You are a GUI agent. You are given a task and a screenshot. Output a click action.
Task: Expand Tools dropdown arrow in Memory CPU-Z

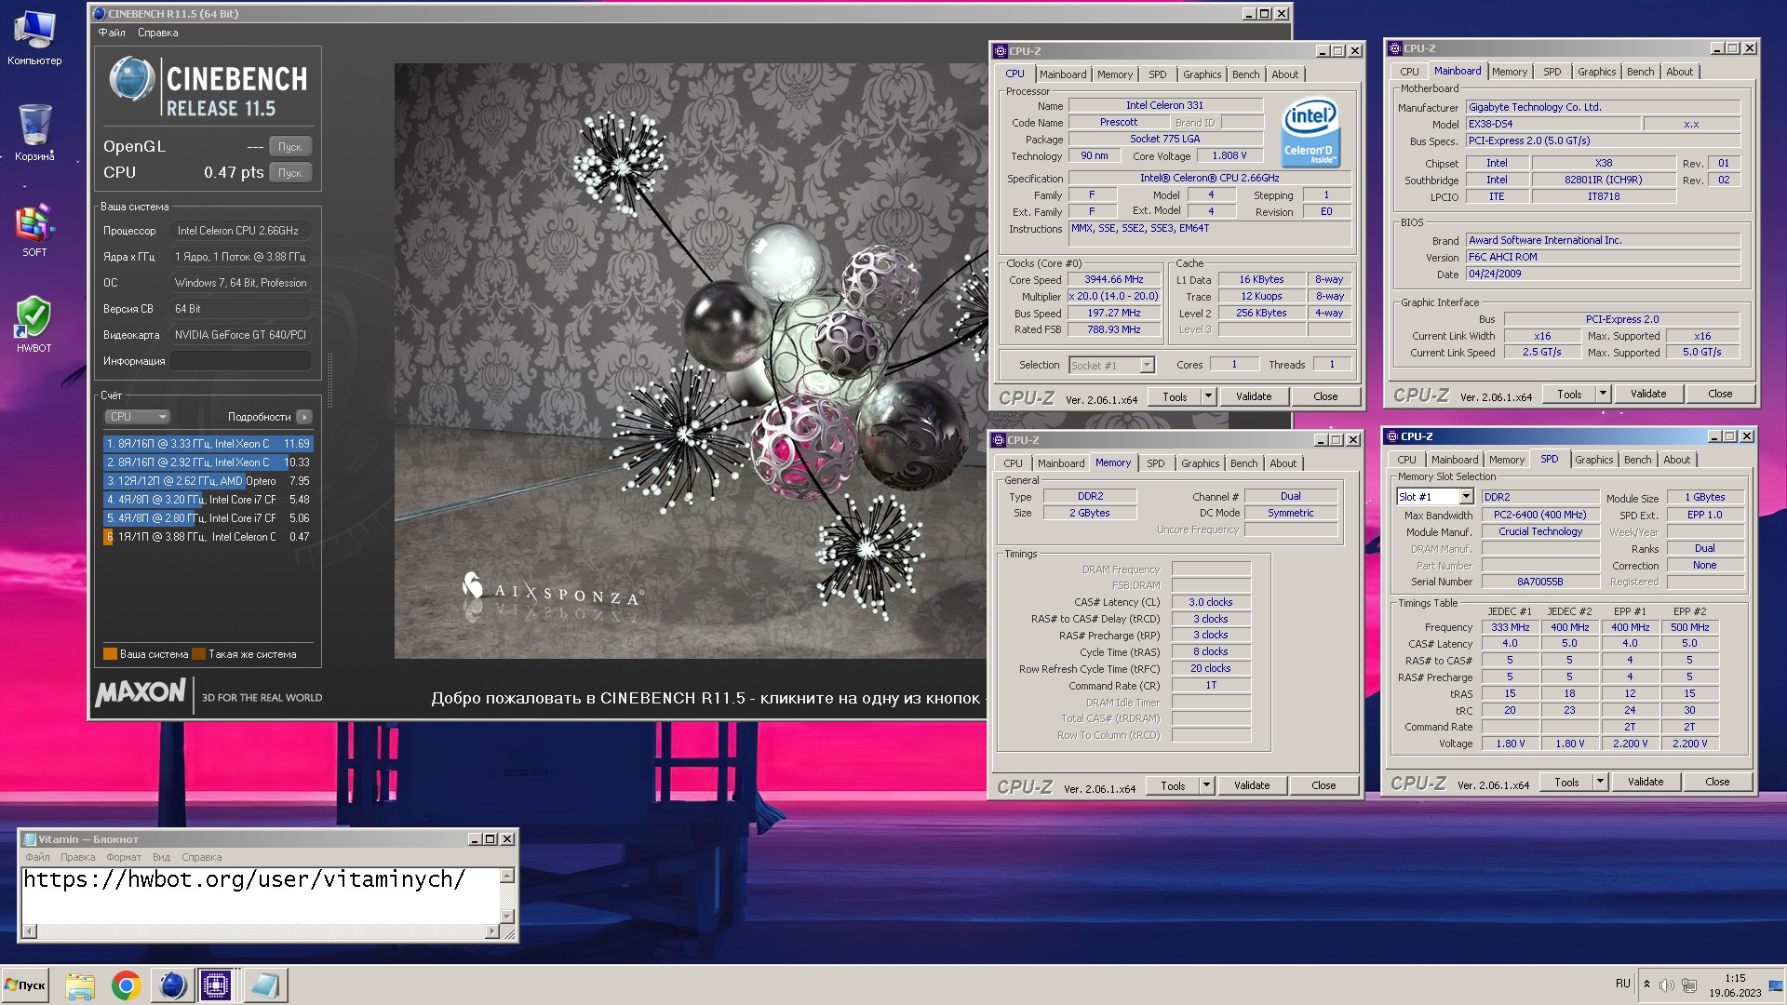1206,785
